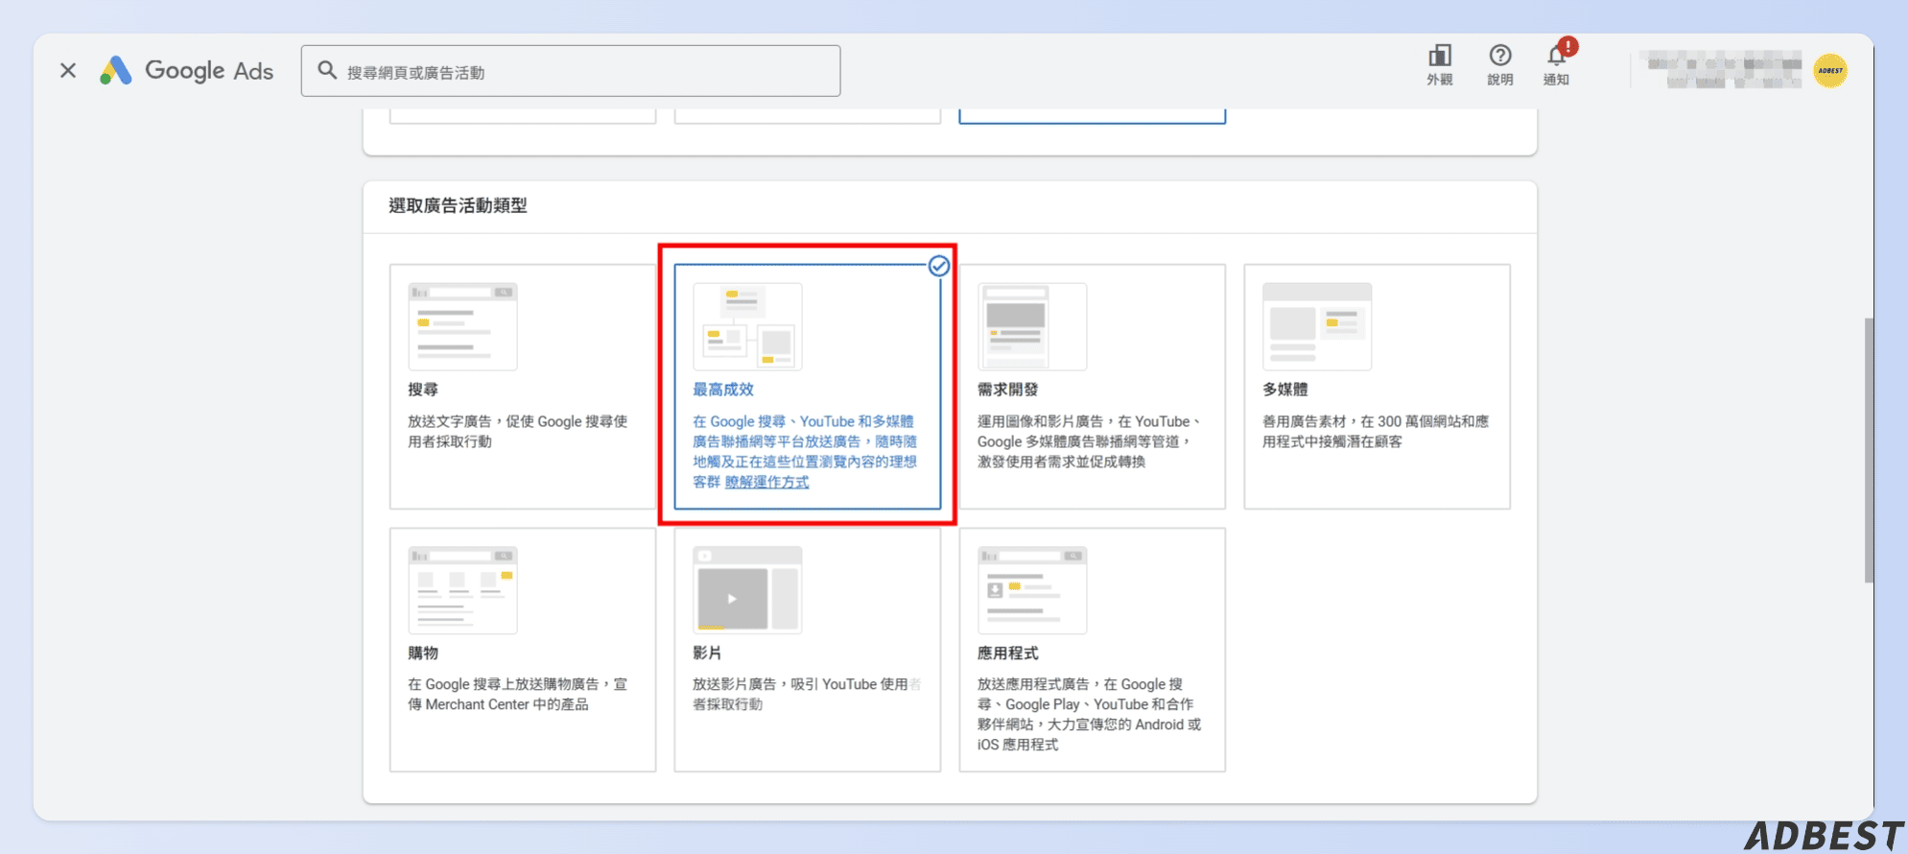
Task: Click the Google Ads logo
Action: [187, 70]
